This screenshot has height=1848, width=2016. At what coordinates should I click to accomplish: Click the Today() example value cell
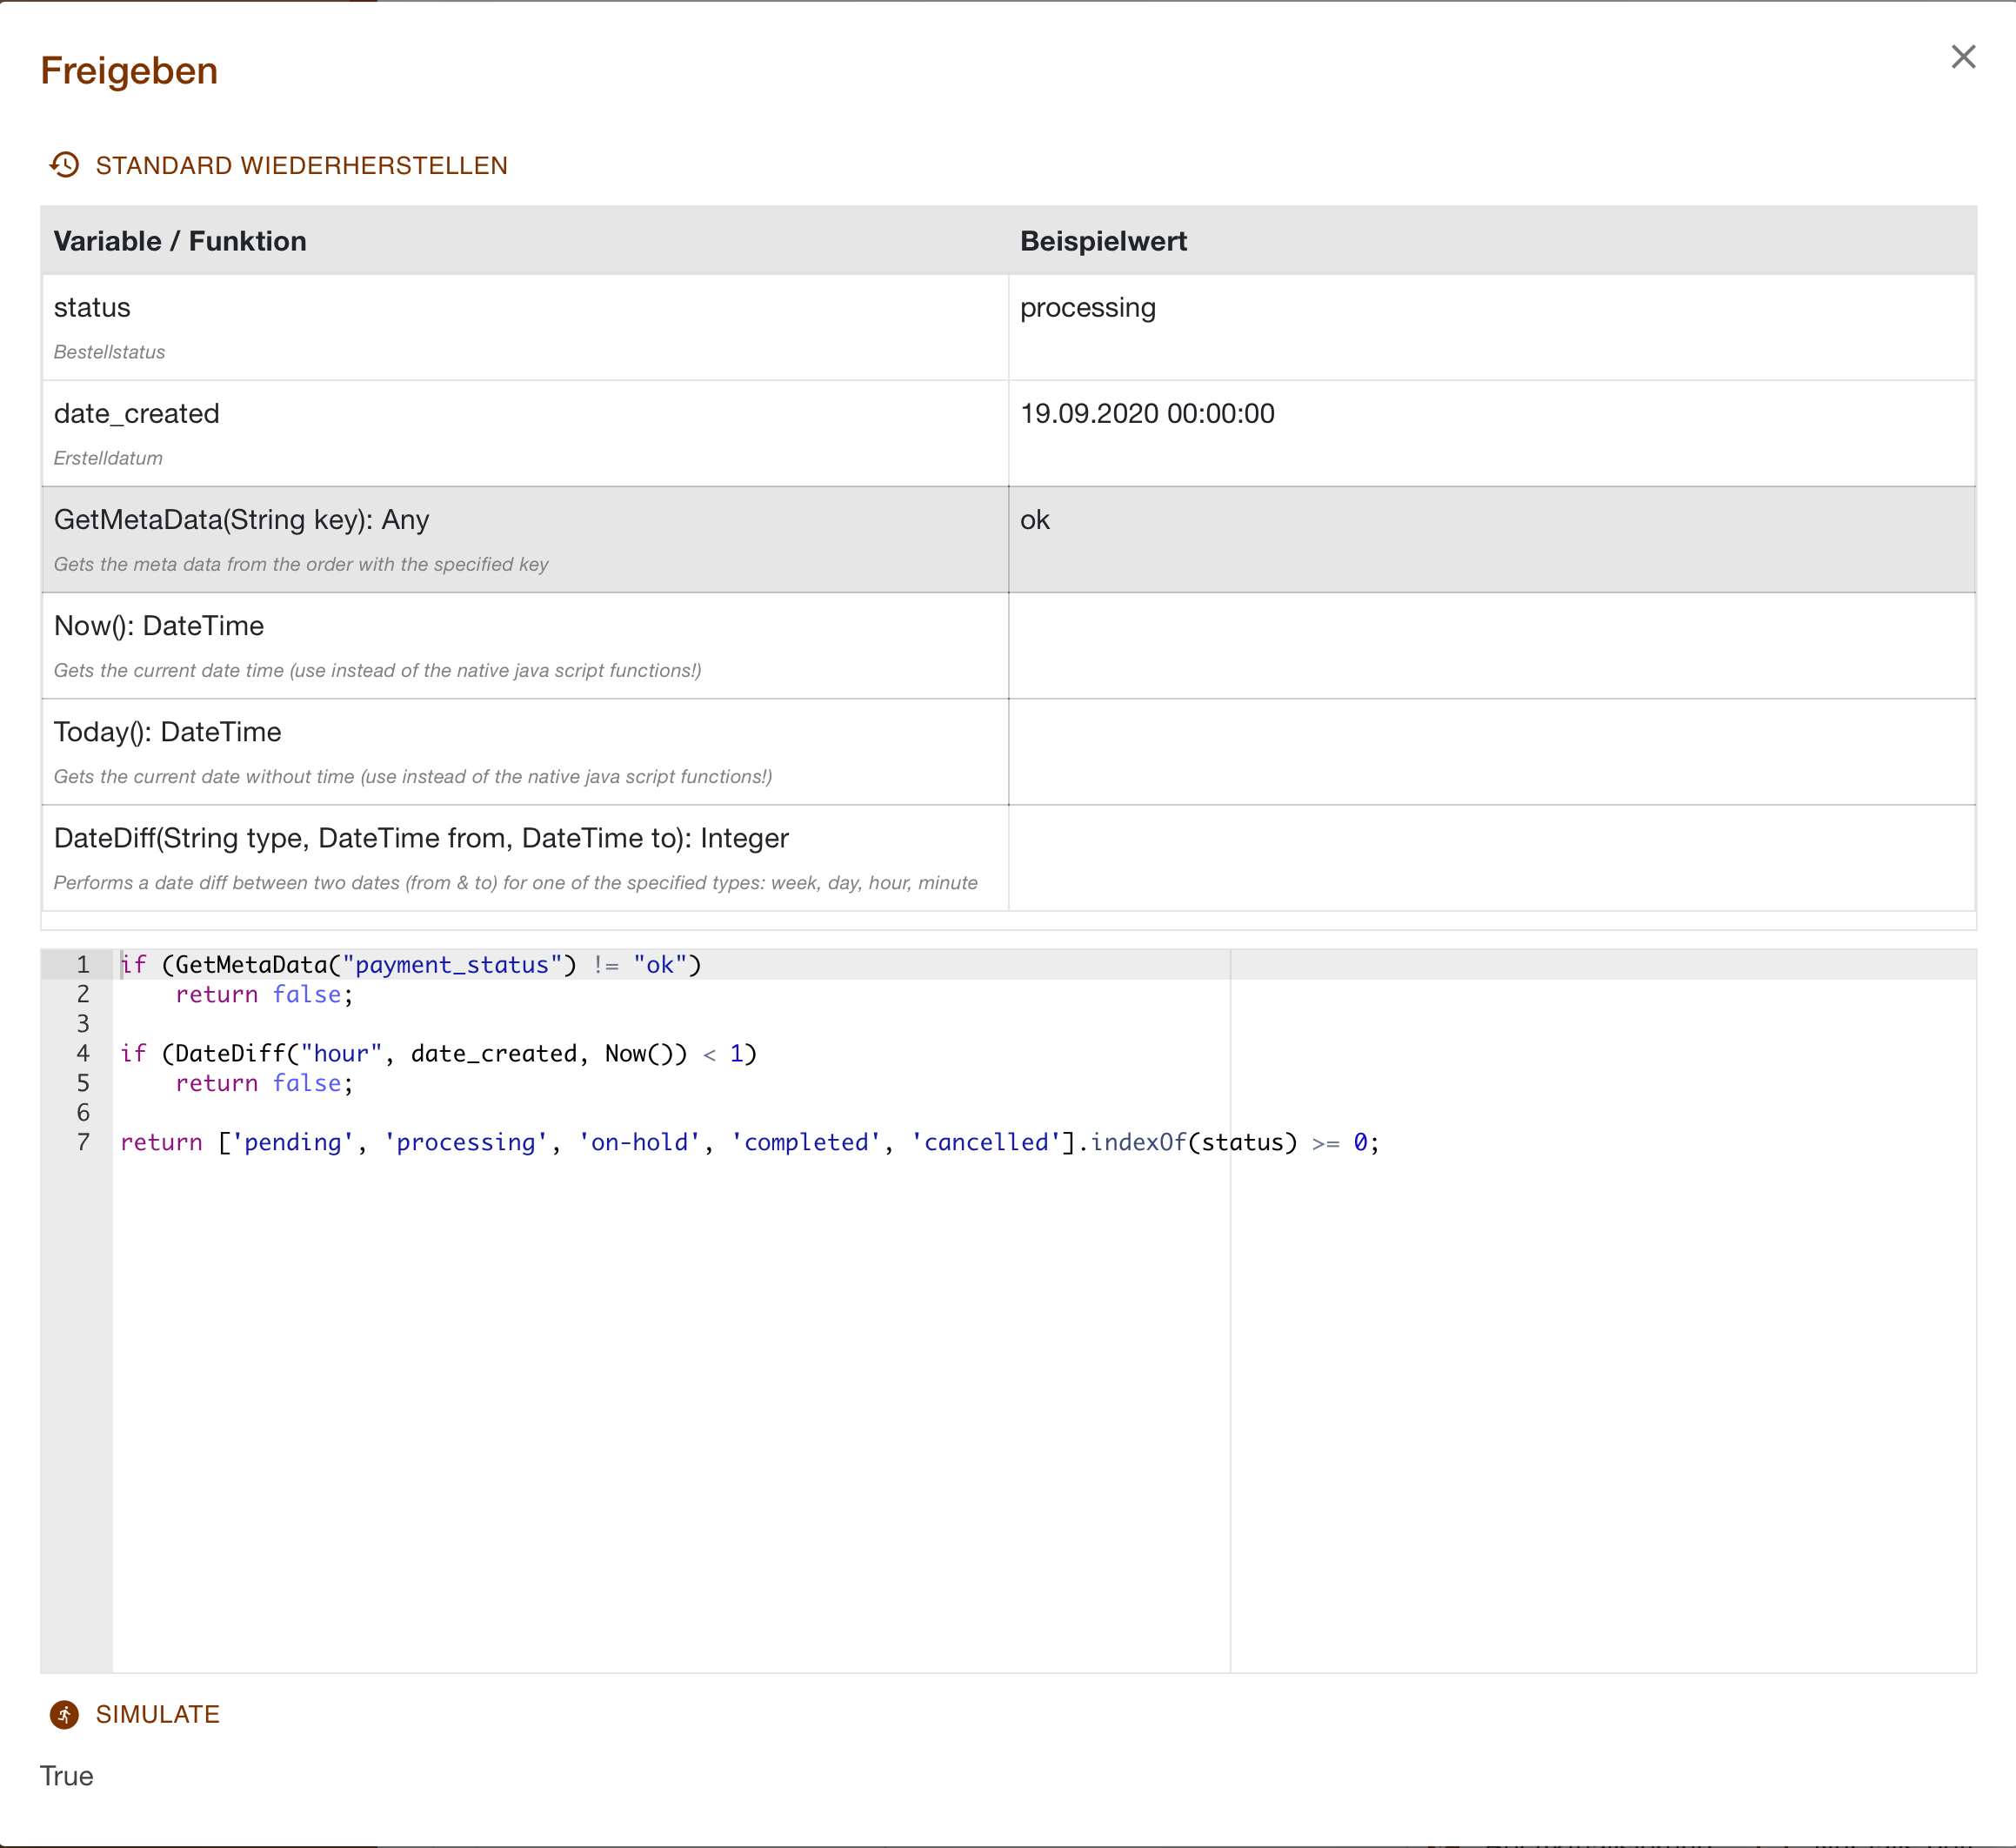point(1492,752)
